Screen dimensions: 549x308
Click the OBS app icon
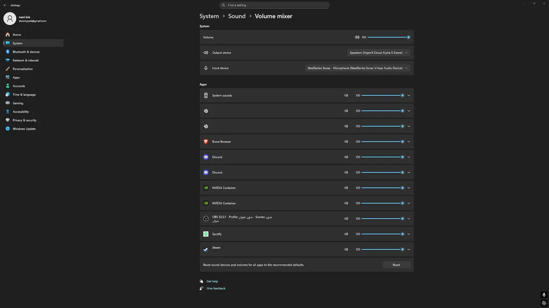click(206, 219)
